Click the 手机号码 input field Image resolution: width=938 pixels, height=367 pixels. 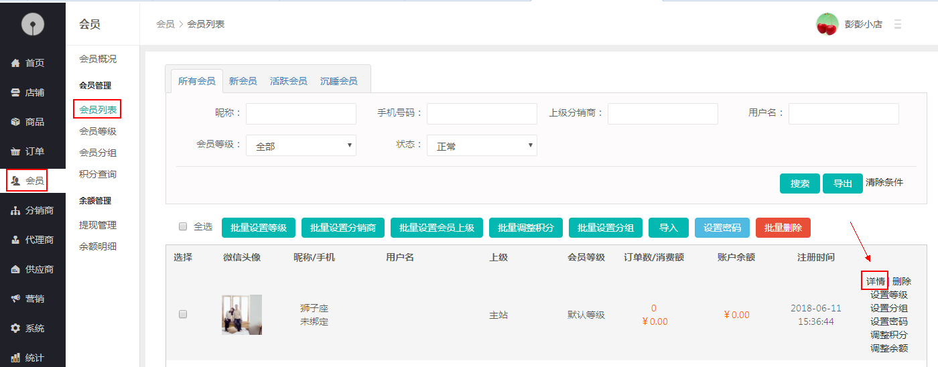[x=482, y=114]
